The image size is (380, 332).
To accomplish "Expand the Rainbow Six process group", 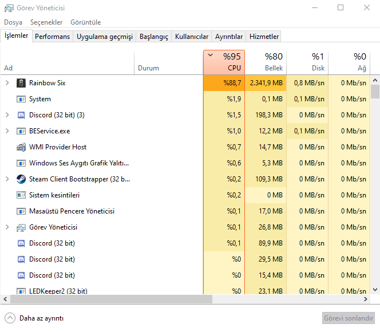I will pyautogui.click(x=7, y=83).
